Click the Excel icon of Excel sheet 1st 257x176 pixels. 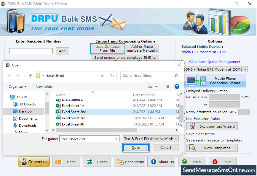pyautogui.click(x=58, y=106)
